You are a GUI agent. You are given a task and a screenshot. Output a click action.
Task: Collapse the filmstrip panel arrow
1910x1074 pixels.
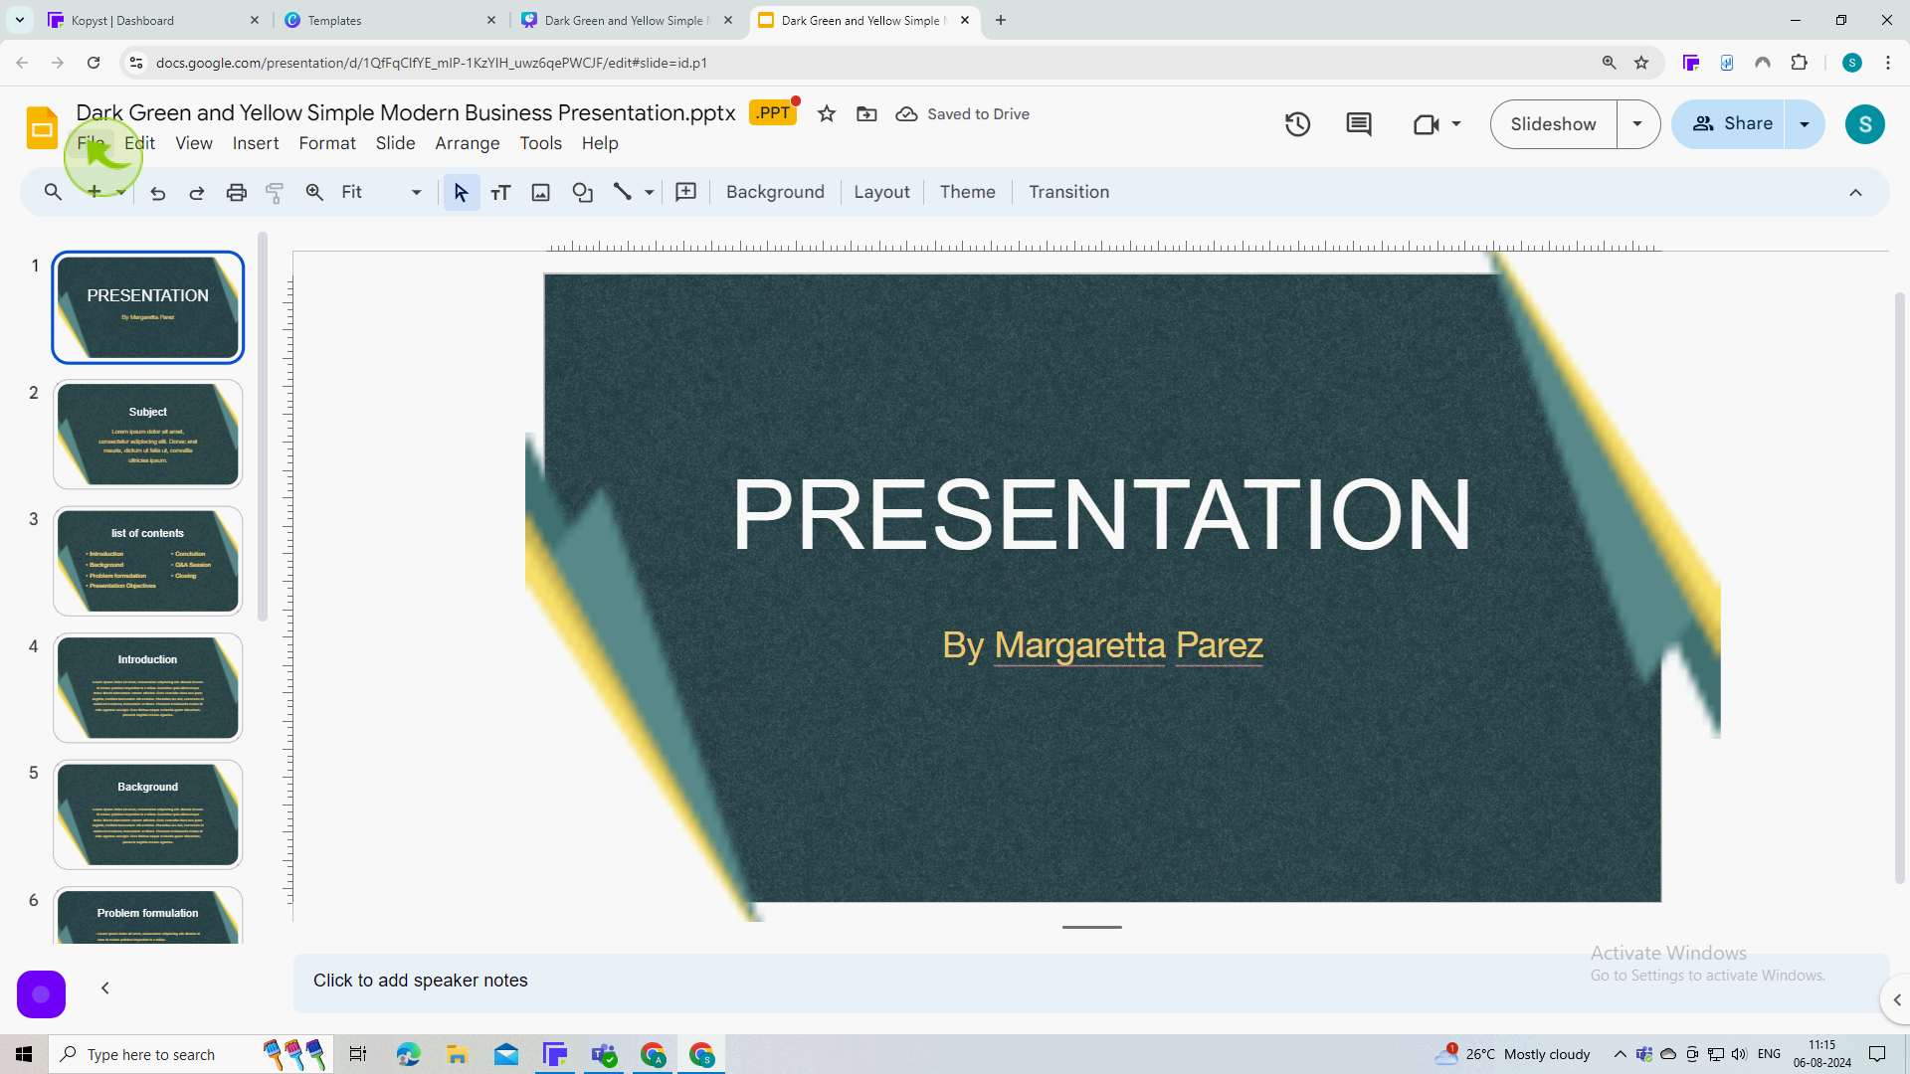tap(105, 987)
